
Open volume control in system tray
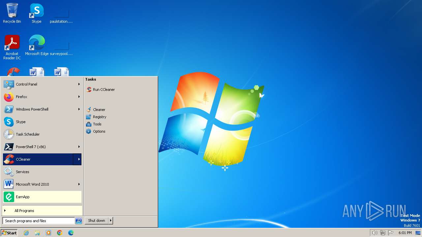(375, 233)
